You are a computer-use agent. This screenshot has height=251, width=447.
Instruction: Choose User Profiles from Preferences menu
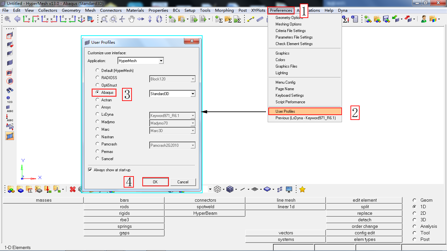(305, 111)
